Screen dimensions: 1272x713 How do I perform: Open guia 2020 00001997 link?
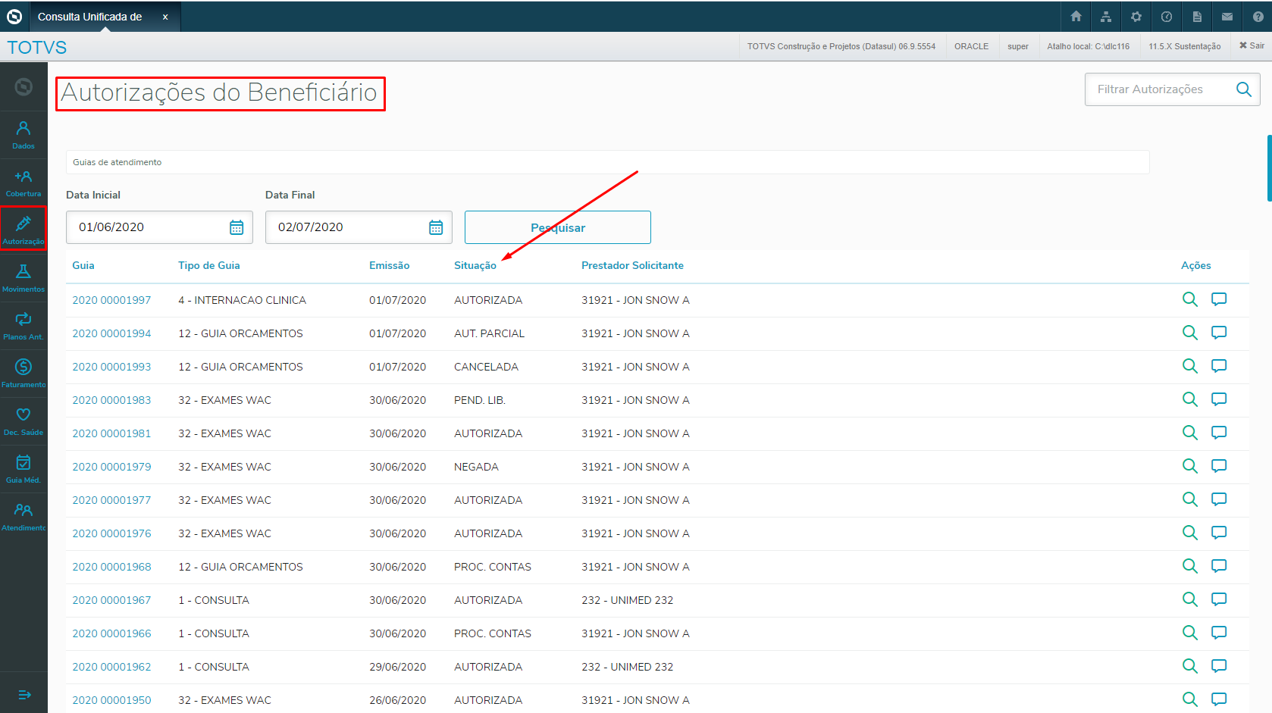pos(111,300)
